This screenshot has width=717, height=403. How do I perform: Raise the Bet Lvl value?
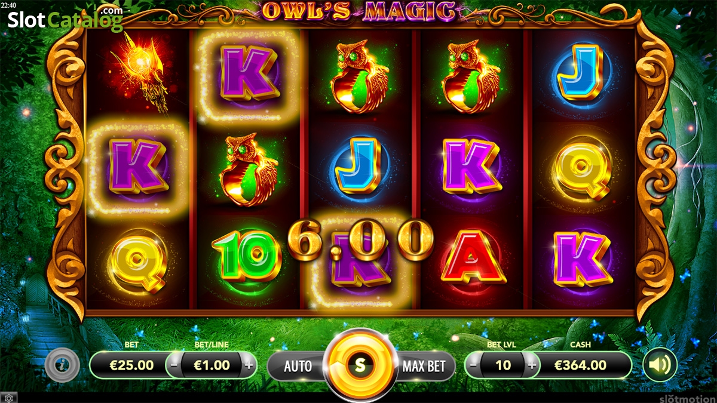tap(531, 364)
